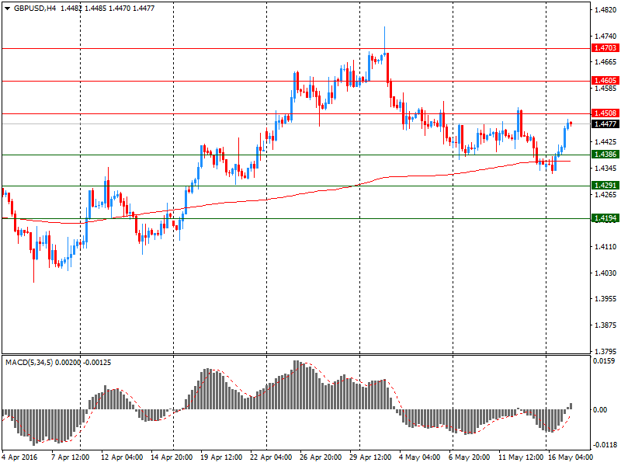The width and height of the screenshot is (621, 466).
Task: Select the green 1.4194 horizontal line
Action: [x=296, y=218]
